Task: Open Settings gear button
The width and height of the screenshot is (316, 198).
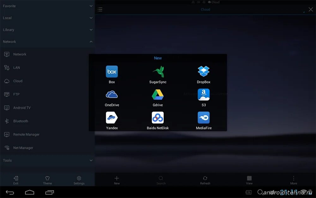Action: click(79, 180)
